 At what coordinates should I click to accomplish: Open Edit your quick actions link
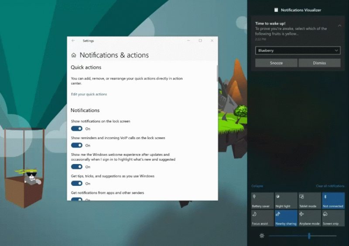coord(89,94)
